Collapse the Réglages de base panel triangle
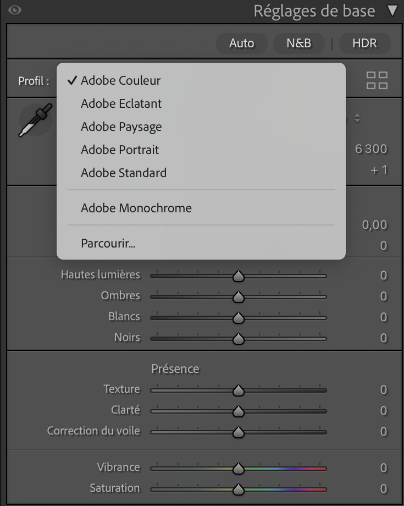404x506 pixels. pos(392,11)
